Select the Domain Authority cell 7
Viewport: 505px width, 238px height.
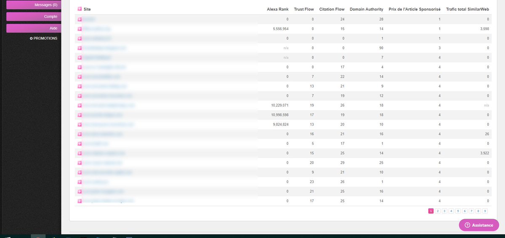[382, 58]
